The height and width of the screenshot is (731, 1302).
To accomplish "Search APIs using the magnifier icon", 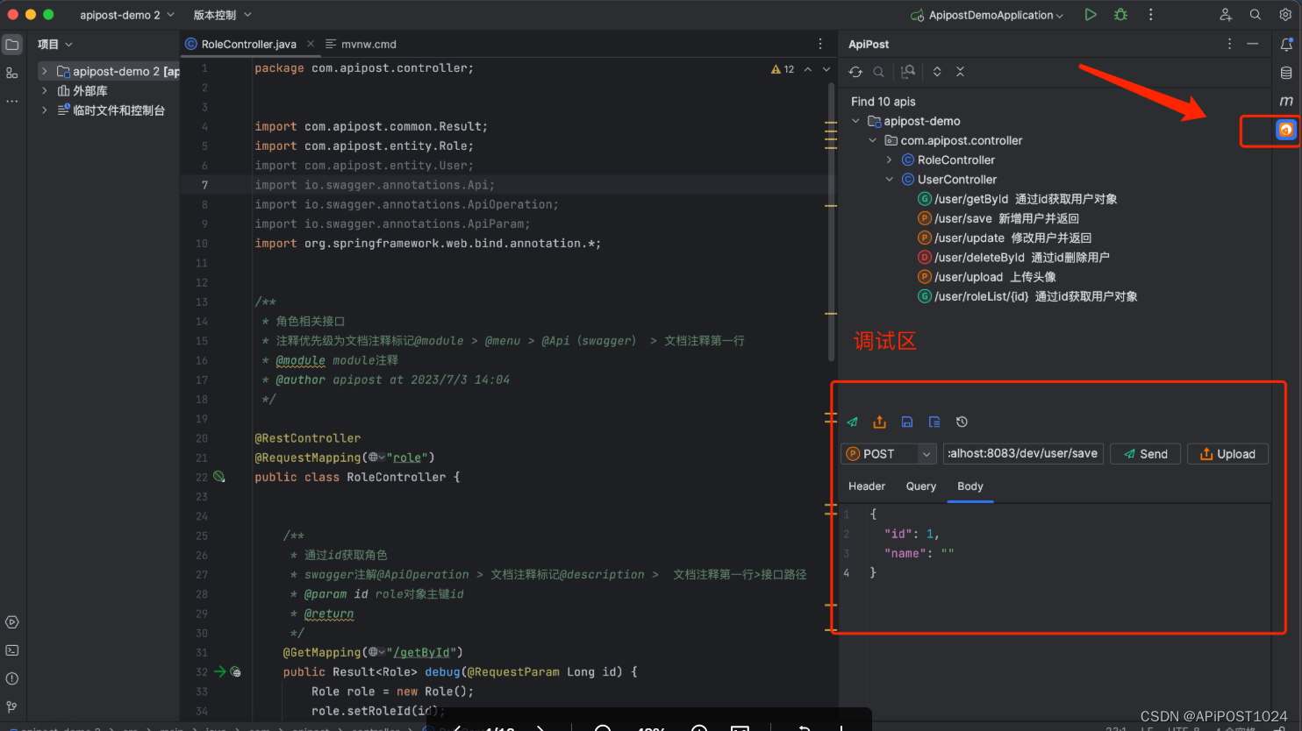I will point(879,71).
